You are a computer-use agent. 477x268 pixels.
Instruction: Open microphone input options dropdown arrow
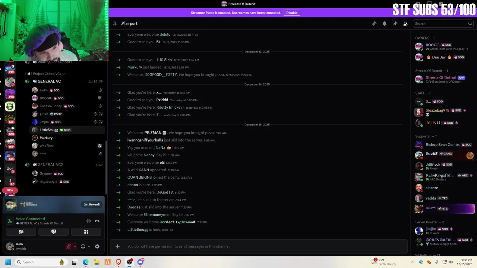[75, 246]
